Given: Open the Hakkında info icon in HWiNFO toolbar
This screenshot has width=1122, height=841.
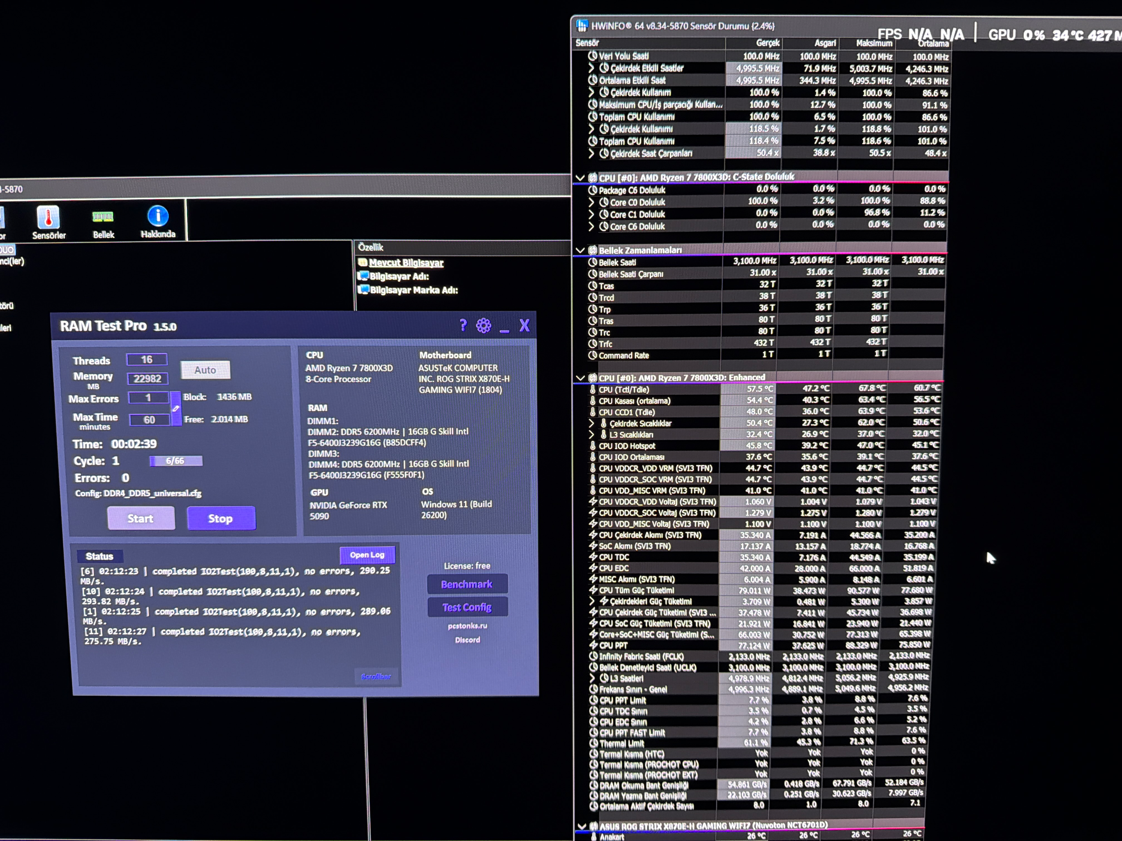Looking at the screenshot, I should pyautogui.click(x=158, y=215).
